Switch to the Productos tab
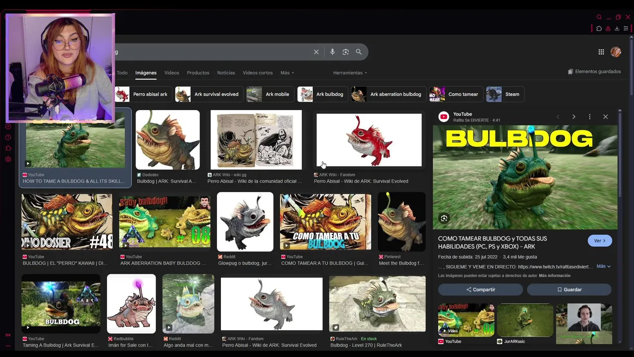 (198, 73)
